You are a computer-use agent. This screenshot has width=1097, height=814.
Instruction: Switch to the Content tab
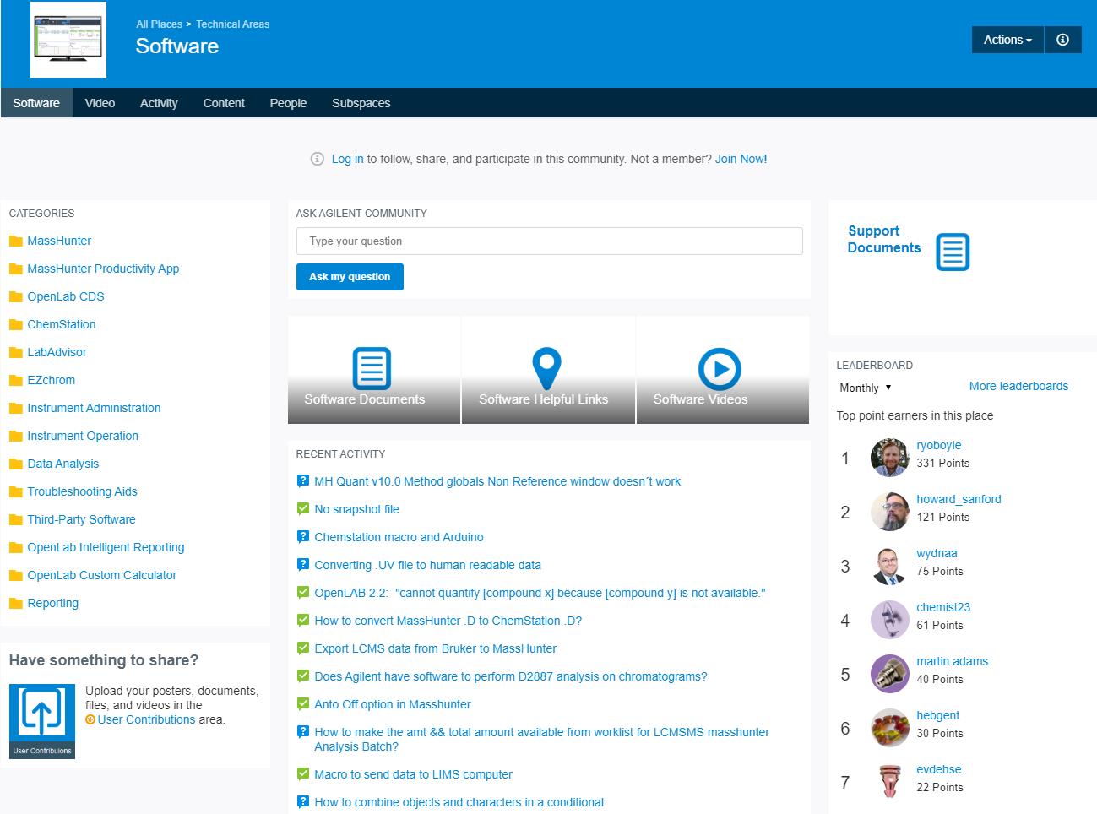coord(224,103)
